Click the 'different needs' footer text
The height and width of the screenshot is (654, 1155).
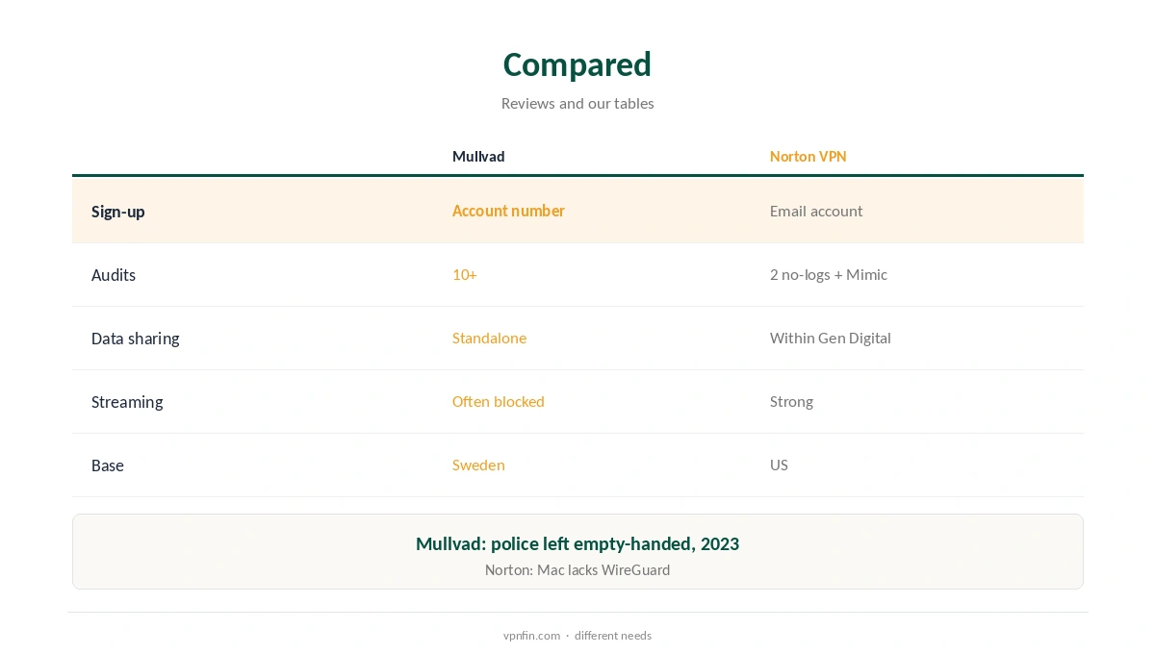click(613, 635)
